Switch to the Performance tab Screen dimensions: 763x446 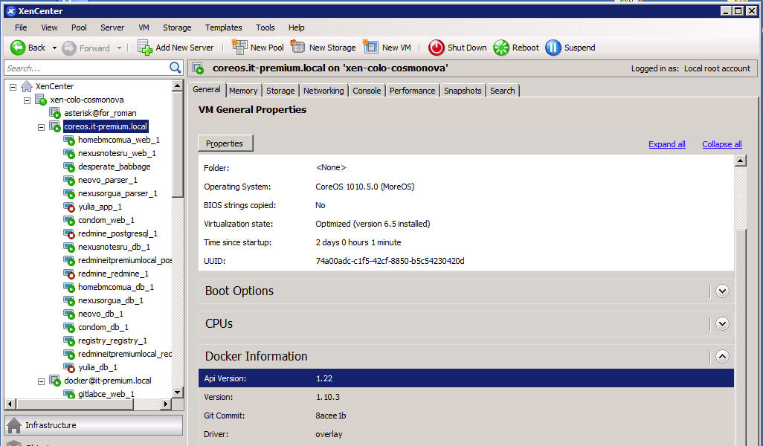pyautogui.click(x=412, y=91)
